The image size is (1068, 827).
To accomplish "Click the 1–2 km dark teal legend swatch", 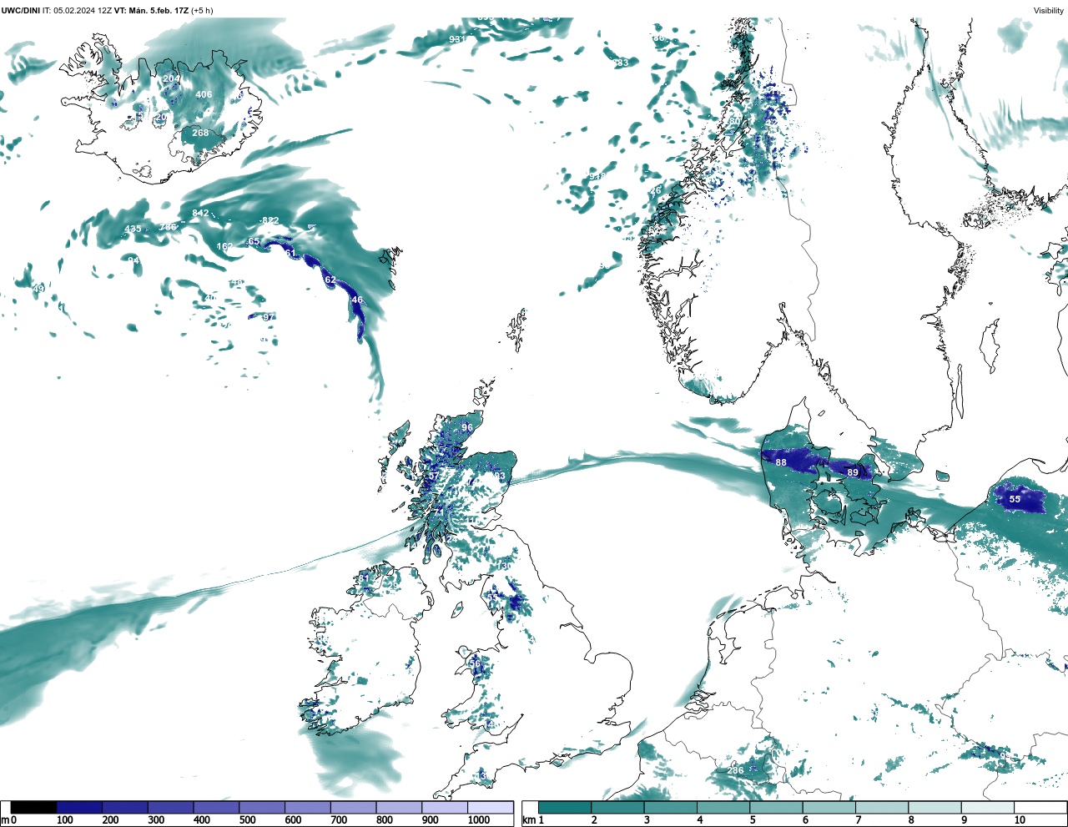I will (565, 807).
